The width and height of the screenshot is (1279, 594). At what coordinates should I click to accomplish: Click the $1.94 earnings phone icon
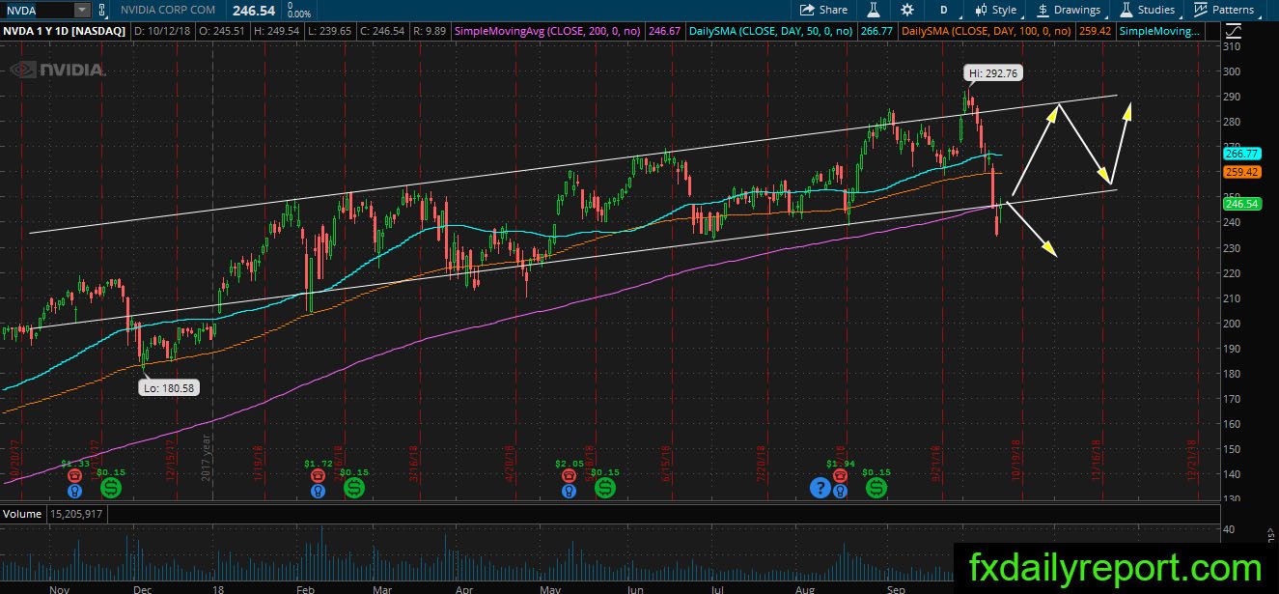tap(841, 474)
